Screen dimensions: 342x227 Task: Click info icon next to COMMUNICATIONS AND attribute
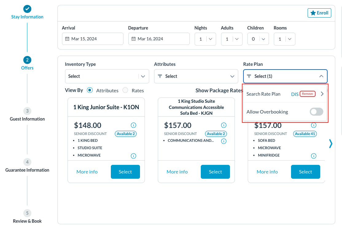pyautogui.click(x=224, y=141)
